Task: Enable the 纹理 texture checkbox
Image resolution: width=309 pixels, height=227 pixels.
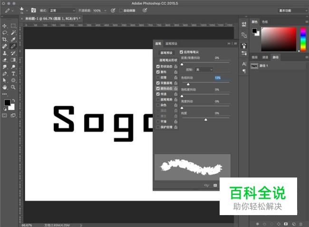Action: click(x=158, y=78)
